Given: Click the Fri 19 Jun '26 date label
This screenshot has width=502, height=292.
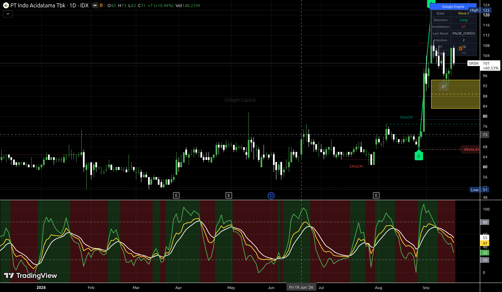Looking at the screenshot, I should pos(301,287).
